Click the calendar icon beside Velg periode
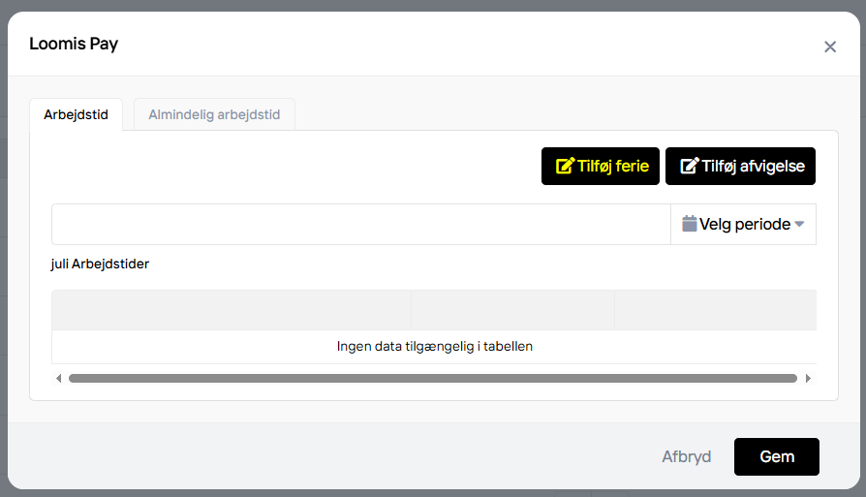This screenshot has height=497, width=866. 689,224
